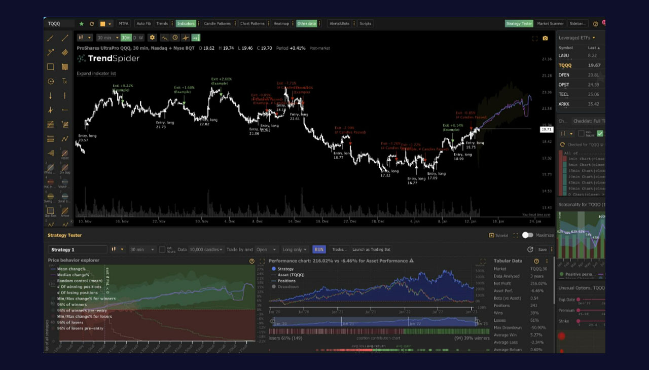Open the 30 min timeframe dropdown on the chart
The width and height of the screenshot is (649, 370).
(x=107, y=38)
